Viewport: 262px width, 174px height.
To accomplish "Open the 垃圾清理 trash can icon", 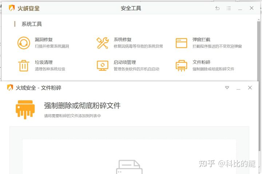I will tap(24, 66).
